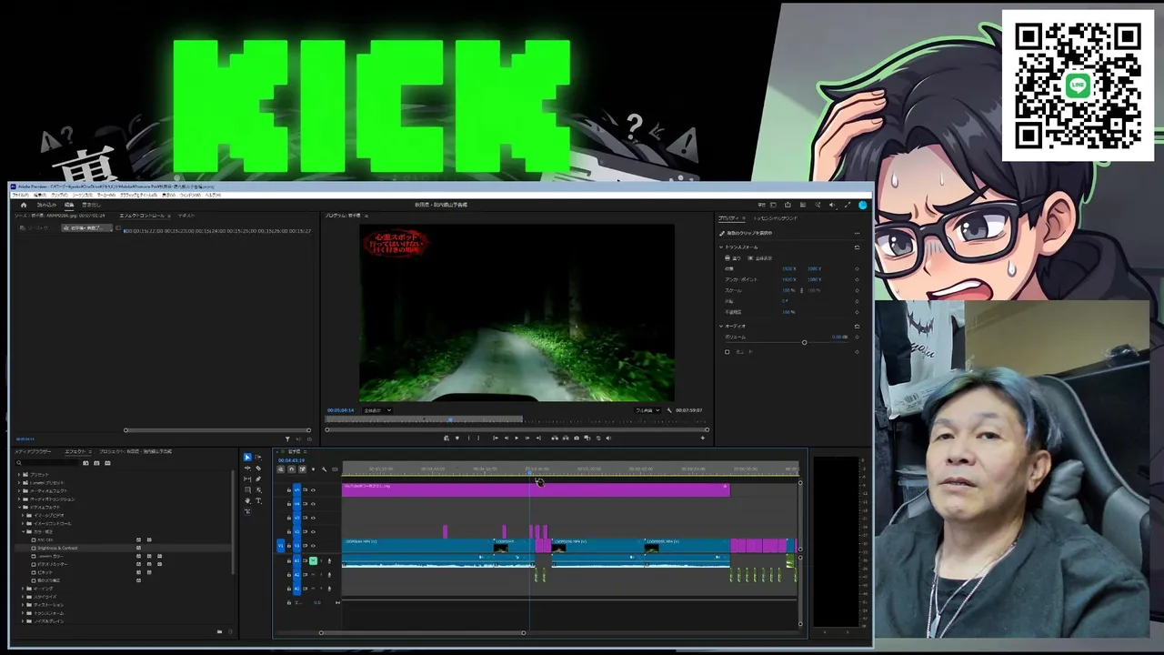Open playback resolution フル画質 dropdown
The height and width of the screenshot is (655, 1164).
coord(646,410)
